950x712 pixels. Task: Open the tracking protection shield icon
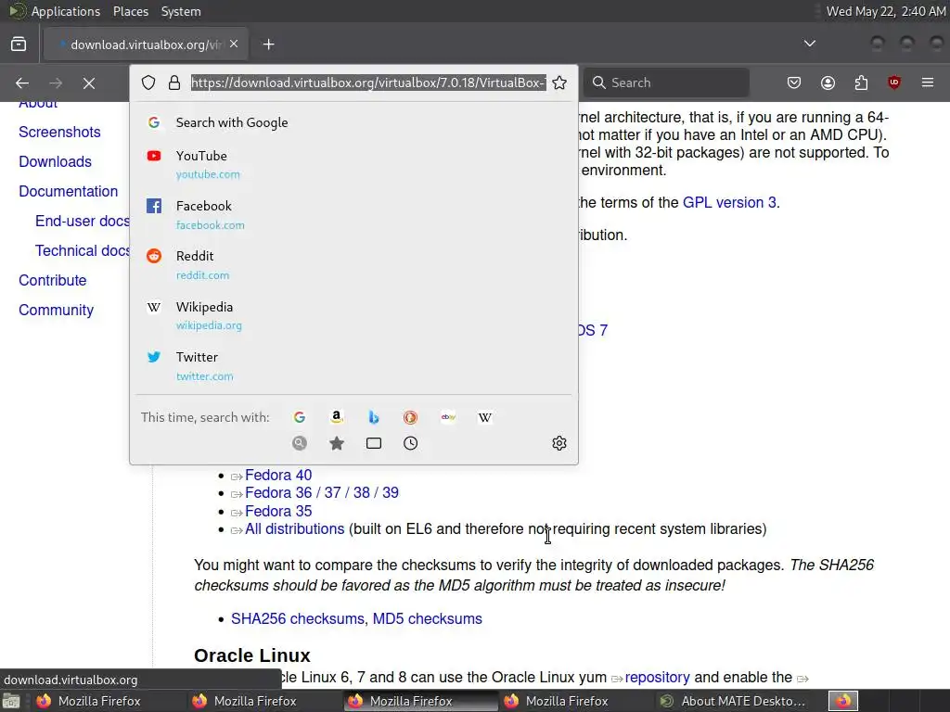tap(148, 83)
